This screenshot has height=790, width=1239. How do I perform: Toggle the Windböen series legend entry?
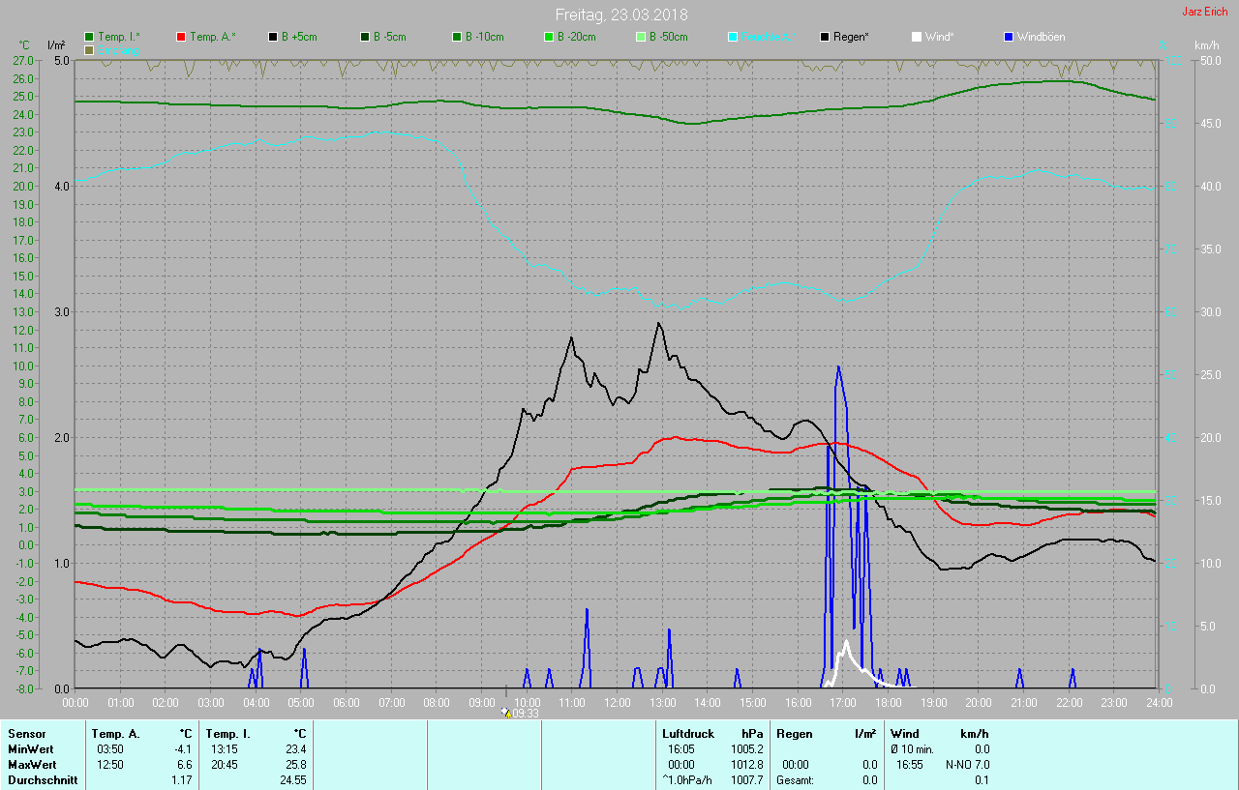click(x=1009, y=37)
